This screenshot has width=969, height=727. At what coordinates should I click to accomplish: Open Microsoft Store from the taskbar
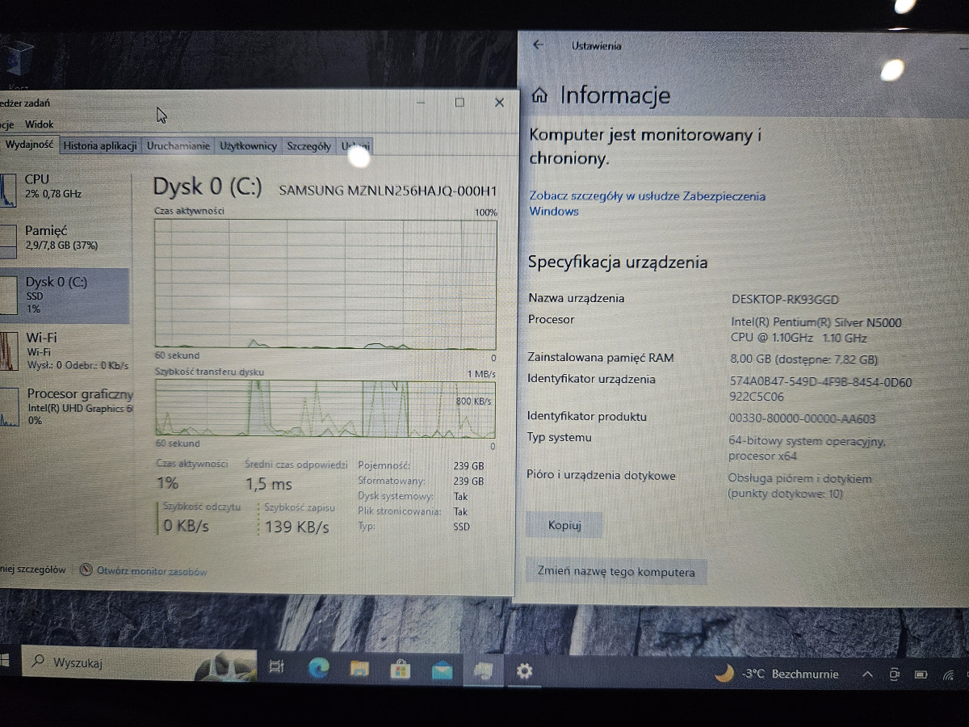click(x=401, y=669)
